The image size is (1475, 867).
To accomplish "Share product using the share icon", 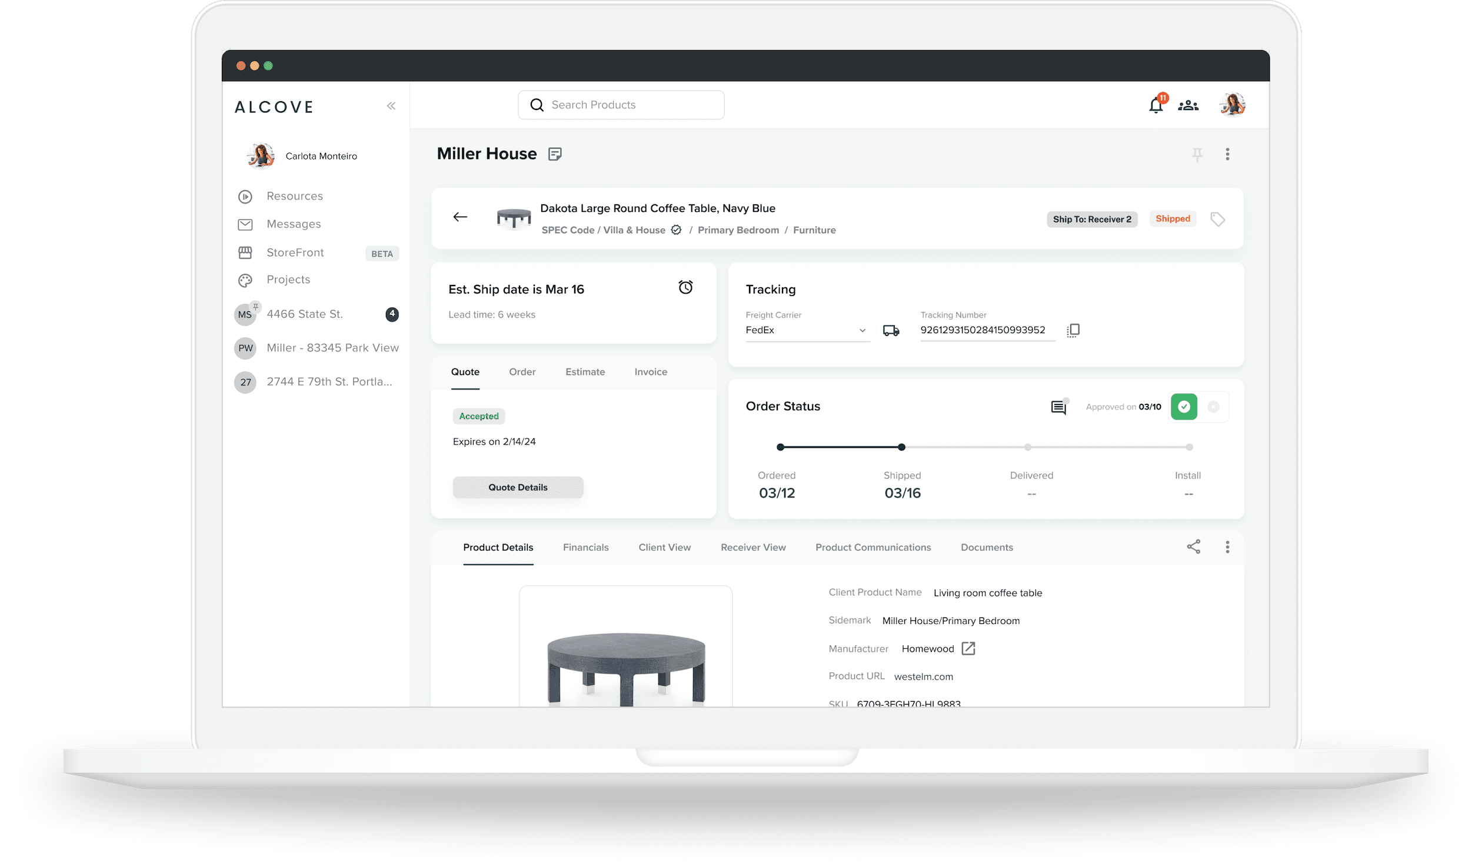I will pyautogui.click(x=1193, y=547).
